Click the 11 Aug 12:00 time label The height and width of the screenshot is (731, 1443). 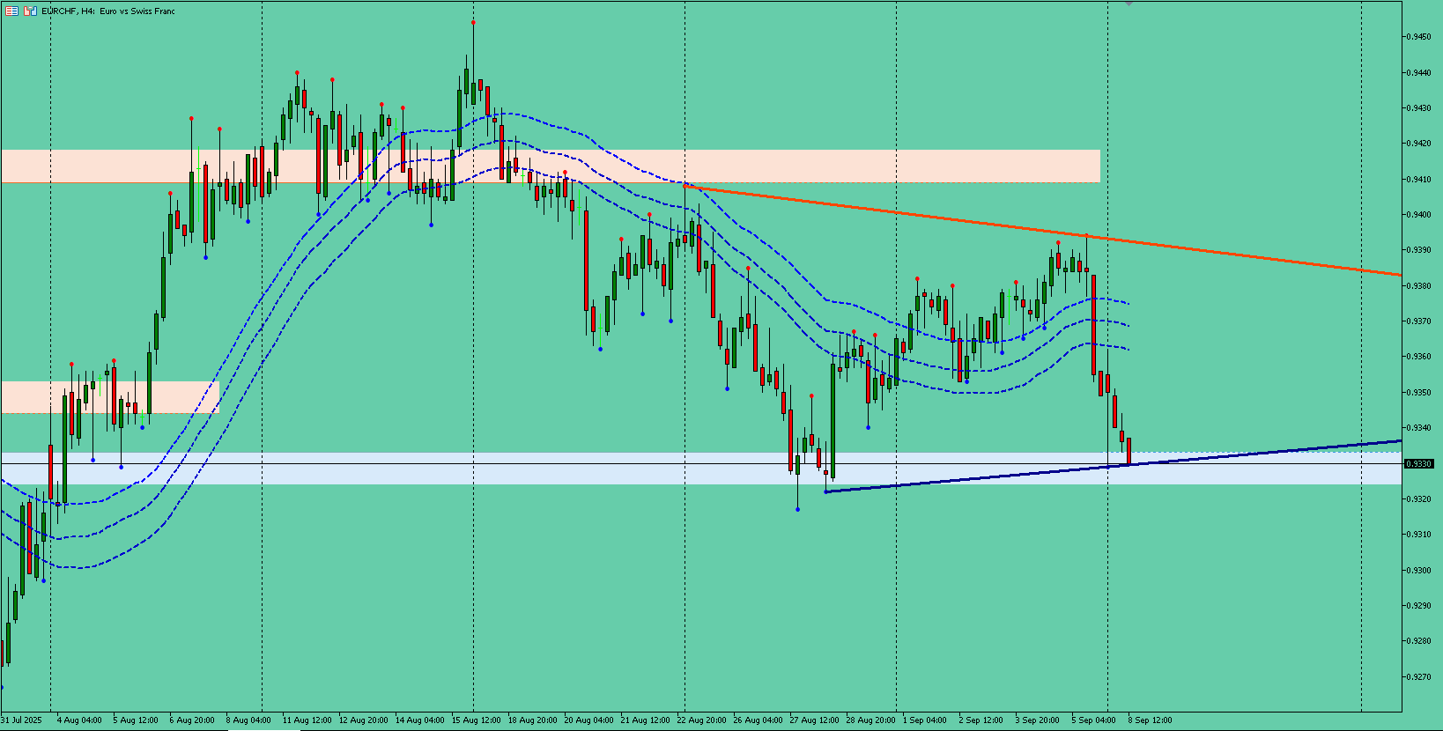click(307, 720)
